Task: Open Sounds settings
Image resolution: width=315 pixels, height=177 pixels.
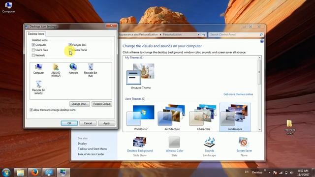Action: pos(209,147)
